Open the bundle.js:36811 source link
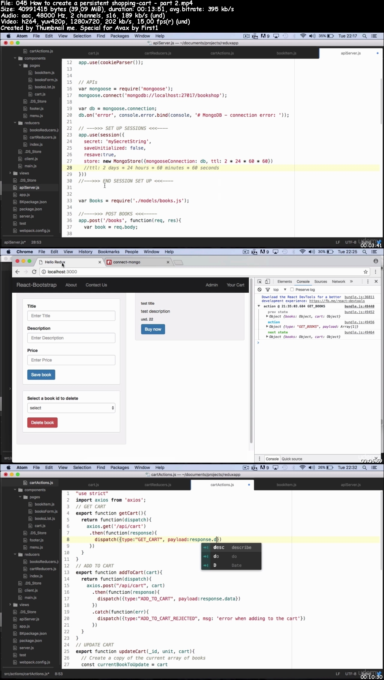Viewport: 384px width, 680px height. pos(359,297)
